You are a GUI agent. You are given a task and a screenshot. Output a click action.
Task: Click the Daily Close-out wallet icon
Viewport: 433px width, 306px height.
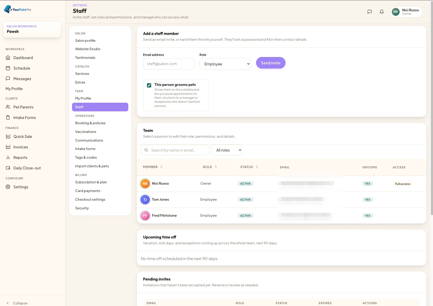pyautogui.click(x=8, y=168)
